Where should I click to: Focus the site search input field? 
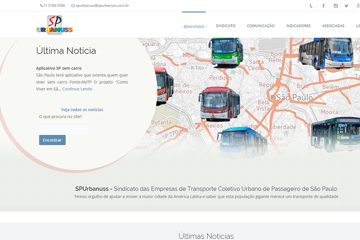65,130
